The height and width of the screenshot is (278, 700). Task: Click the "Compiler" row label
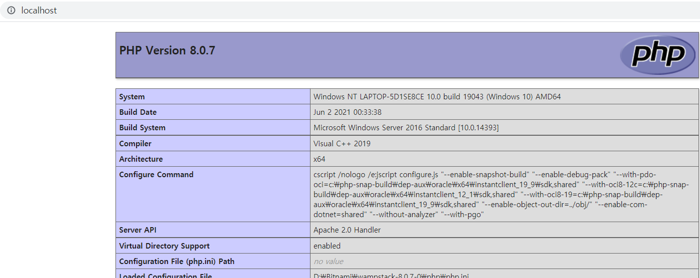click(135, 144)
